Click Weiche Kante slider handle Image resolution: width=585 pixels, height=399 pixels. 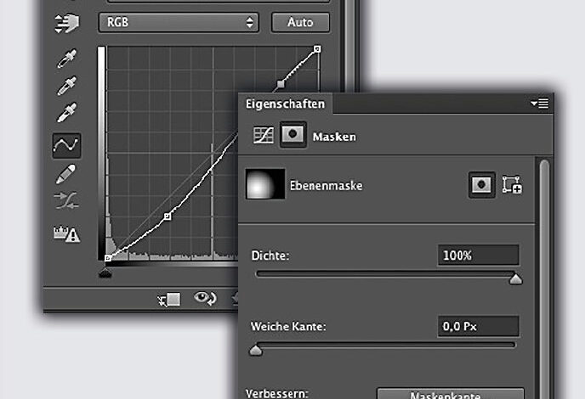256,350
